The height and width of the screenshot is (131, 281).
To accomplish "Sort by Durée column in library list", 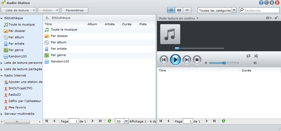I will (129, 24).
